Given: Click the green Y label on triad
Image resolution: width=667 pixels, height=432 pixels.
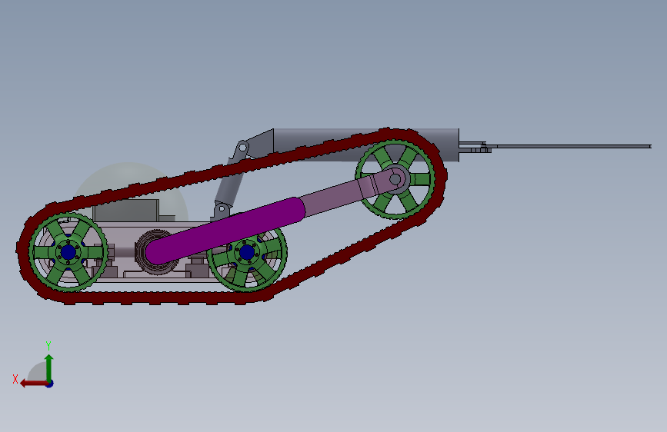Looking at the screenshot, I should 48,345.
